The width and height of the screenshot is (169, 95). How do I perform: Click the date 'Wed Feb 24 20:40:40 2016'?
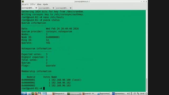coord(62,29)
